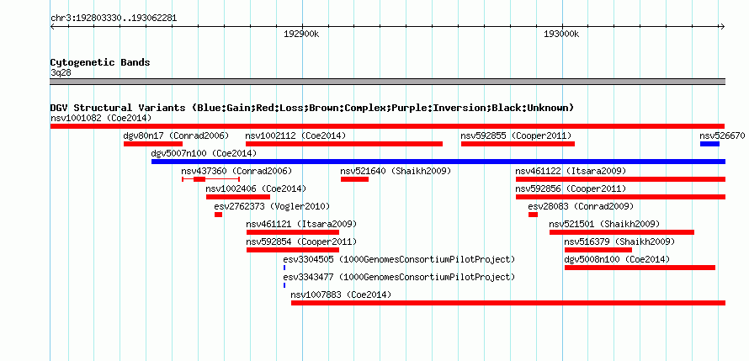Click the nsv1002112 (Coe2014) label
This screenshot has height=361, width=749.
pyautogui.click(x=295, y=135)
